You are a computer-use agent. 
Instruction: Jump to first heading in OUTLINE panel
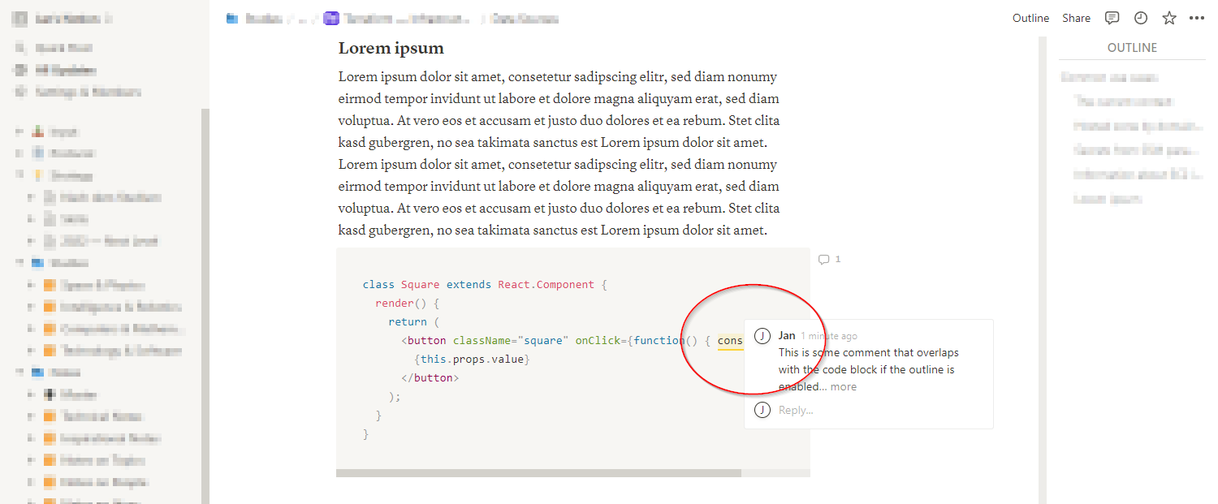pos(1109,76)
